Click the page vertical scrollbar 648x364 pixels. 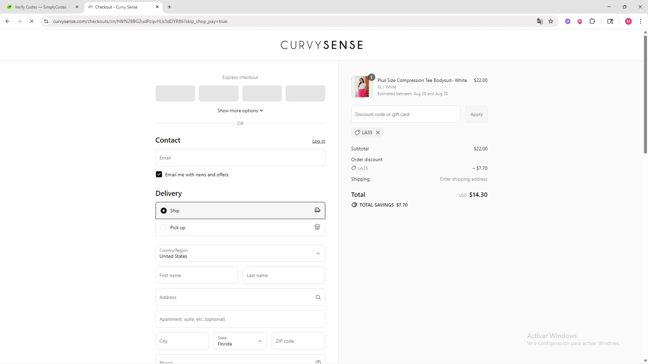645,94
